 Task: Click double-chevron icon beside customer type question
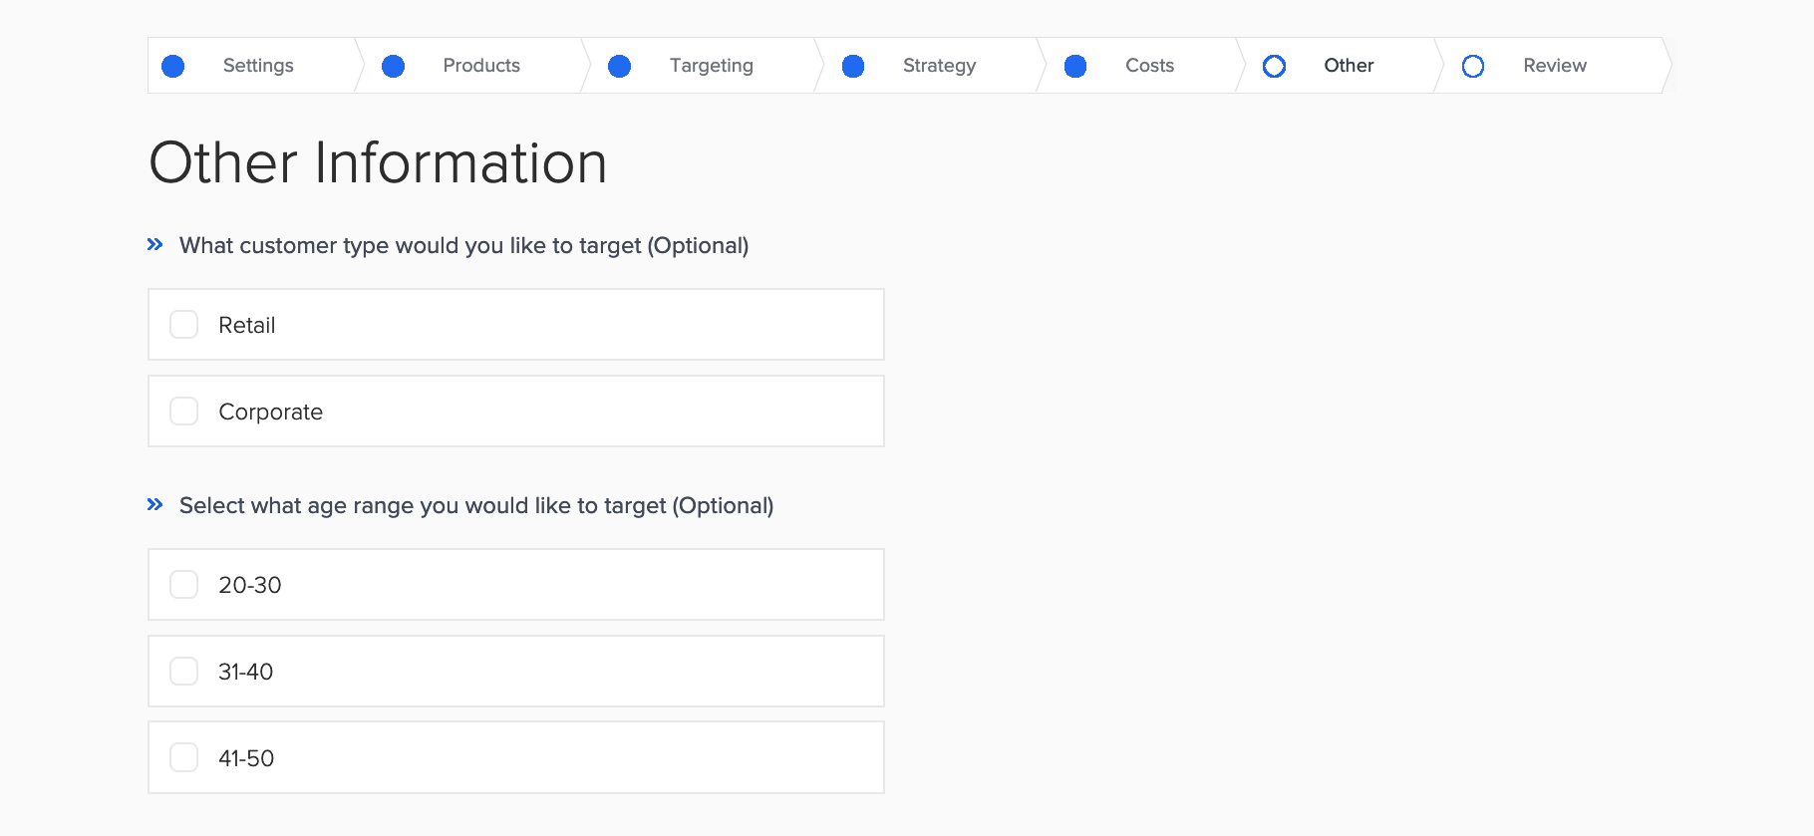tap(154, 244)
